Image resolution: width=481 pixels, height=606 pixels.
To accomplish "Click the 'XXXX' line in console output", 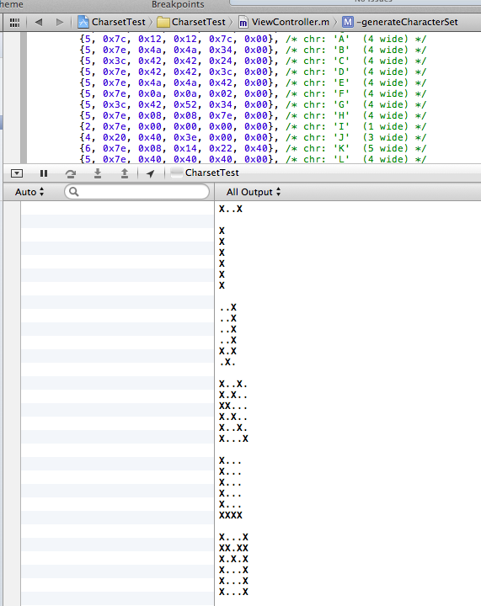I will pos(231,515).
